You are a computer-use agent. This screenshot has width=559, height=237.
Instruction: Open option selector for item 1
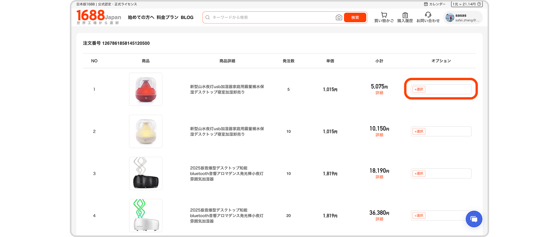(x=419, y=90)
